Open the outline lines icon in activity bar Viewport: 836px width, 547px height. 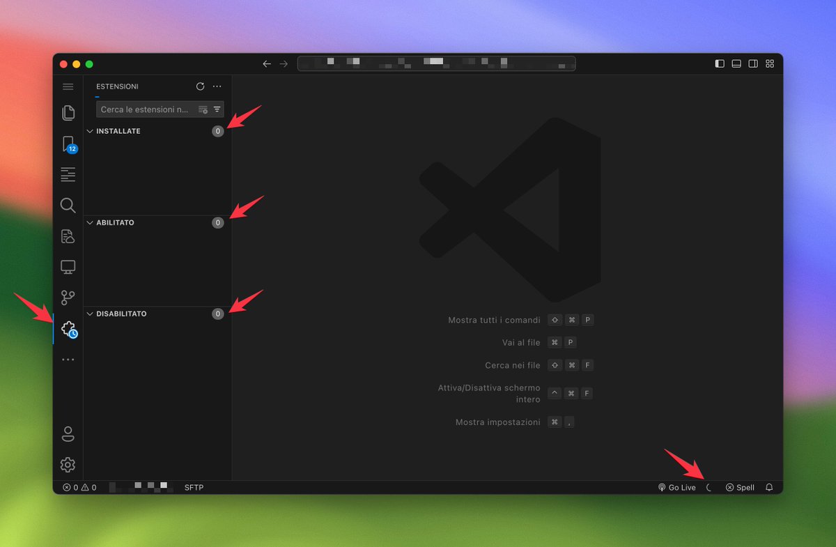pyautogui.click(x=68, y=175)
